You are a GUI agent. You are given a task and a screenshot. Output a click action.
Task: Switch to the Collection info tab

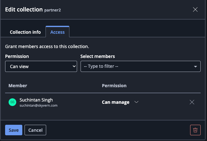[x=25, y=32]
